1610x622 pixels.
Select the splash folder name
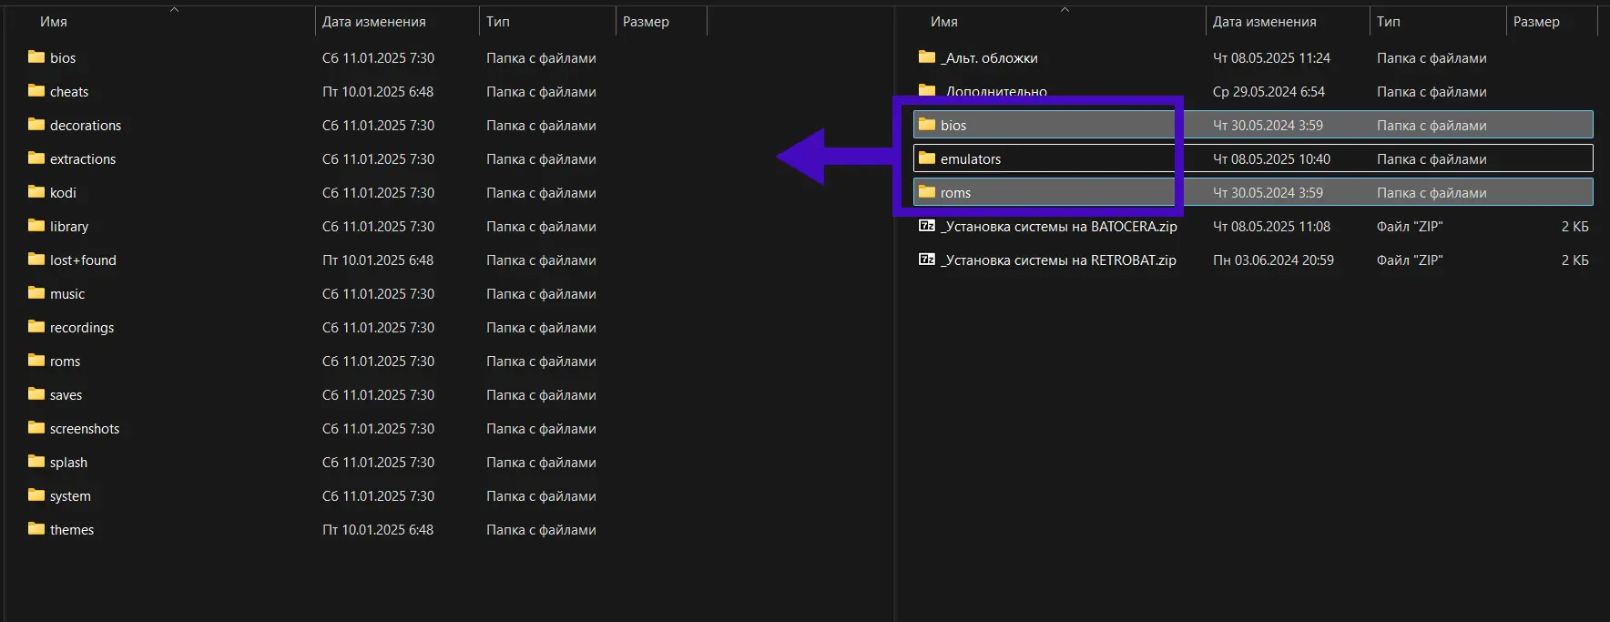pos(68,463)
